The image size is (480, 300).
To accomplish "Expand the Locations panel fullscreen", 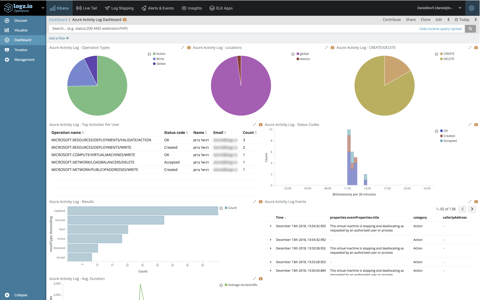I will [x=326, y=48].
